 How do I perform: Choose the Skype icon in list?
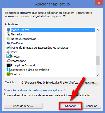[x=9, y=70]
